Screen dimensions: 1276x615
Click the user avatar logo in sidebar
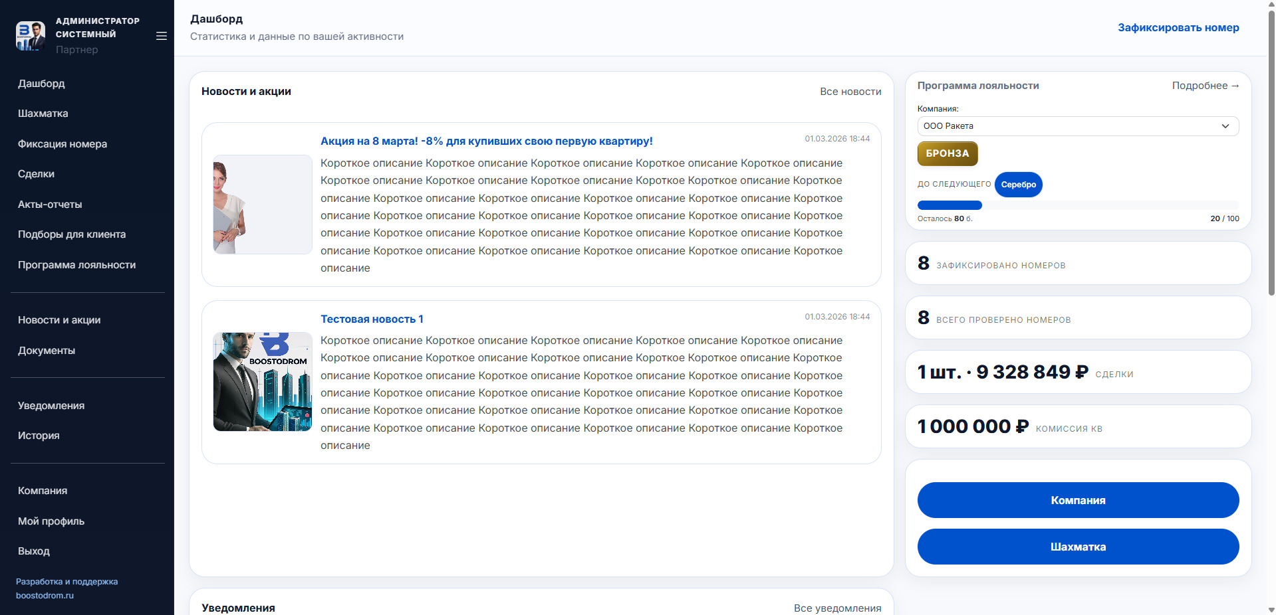tap(31, 36)
